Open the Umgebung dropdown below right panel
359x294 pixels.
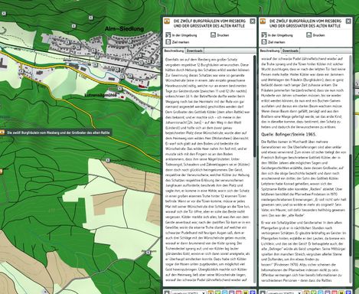pos(284,292)
